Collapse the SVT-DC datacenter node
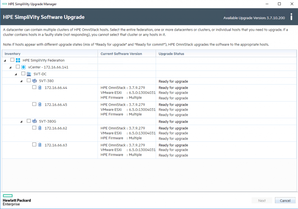Viewport: 298px width, 209px height. point(16,74)
